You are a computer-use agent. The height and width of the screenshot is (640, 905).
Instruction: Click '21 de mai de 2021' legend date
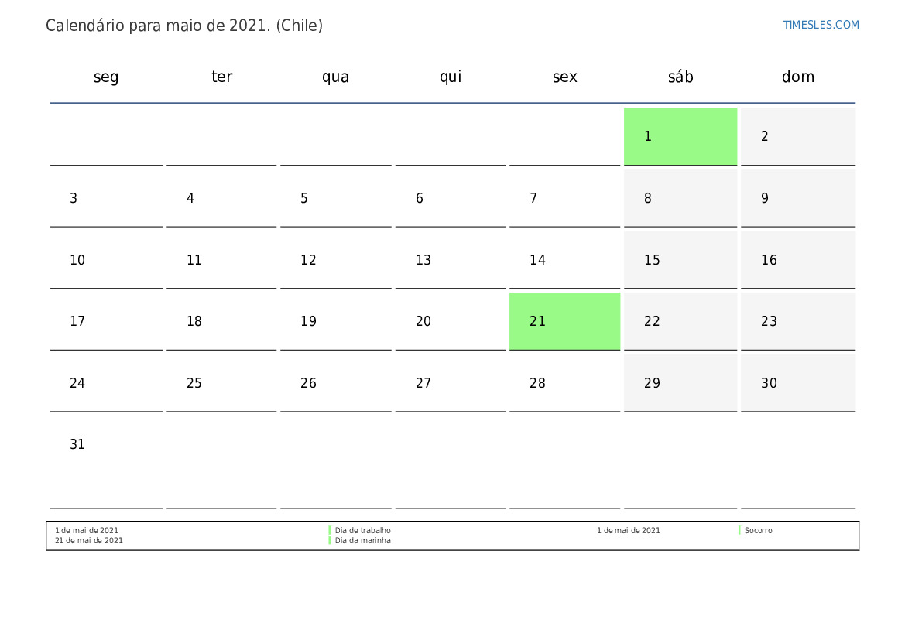[x=89, y=541]
